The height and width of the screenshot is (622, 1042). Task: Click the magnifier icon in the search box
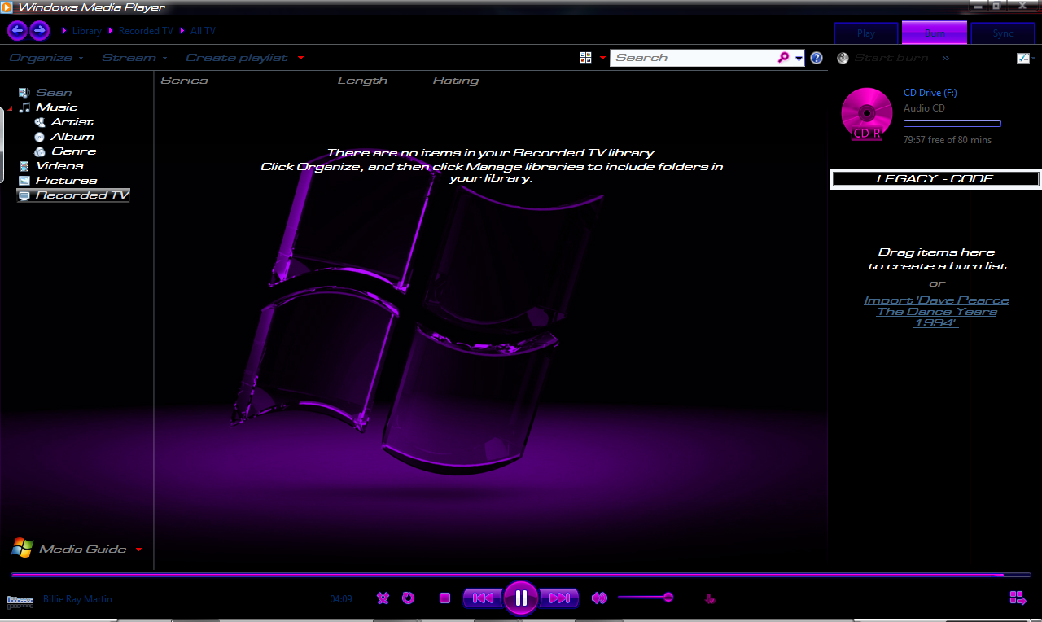(x=783, y=58)
